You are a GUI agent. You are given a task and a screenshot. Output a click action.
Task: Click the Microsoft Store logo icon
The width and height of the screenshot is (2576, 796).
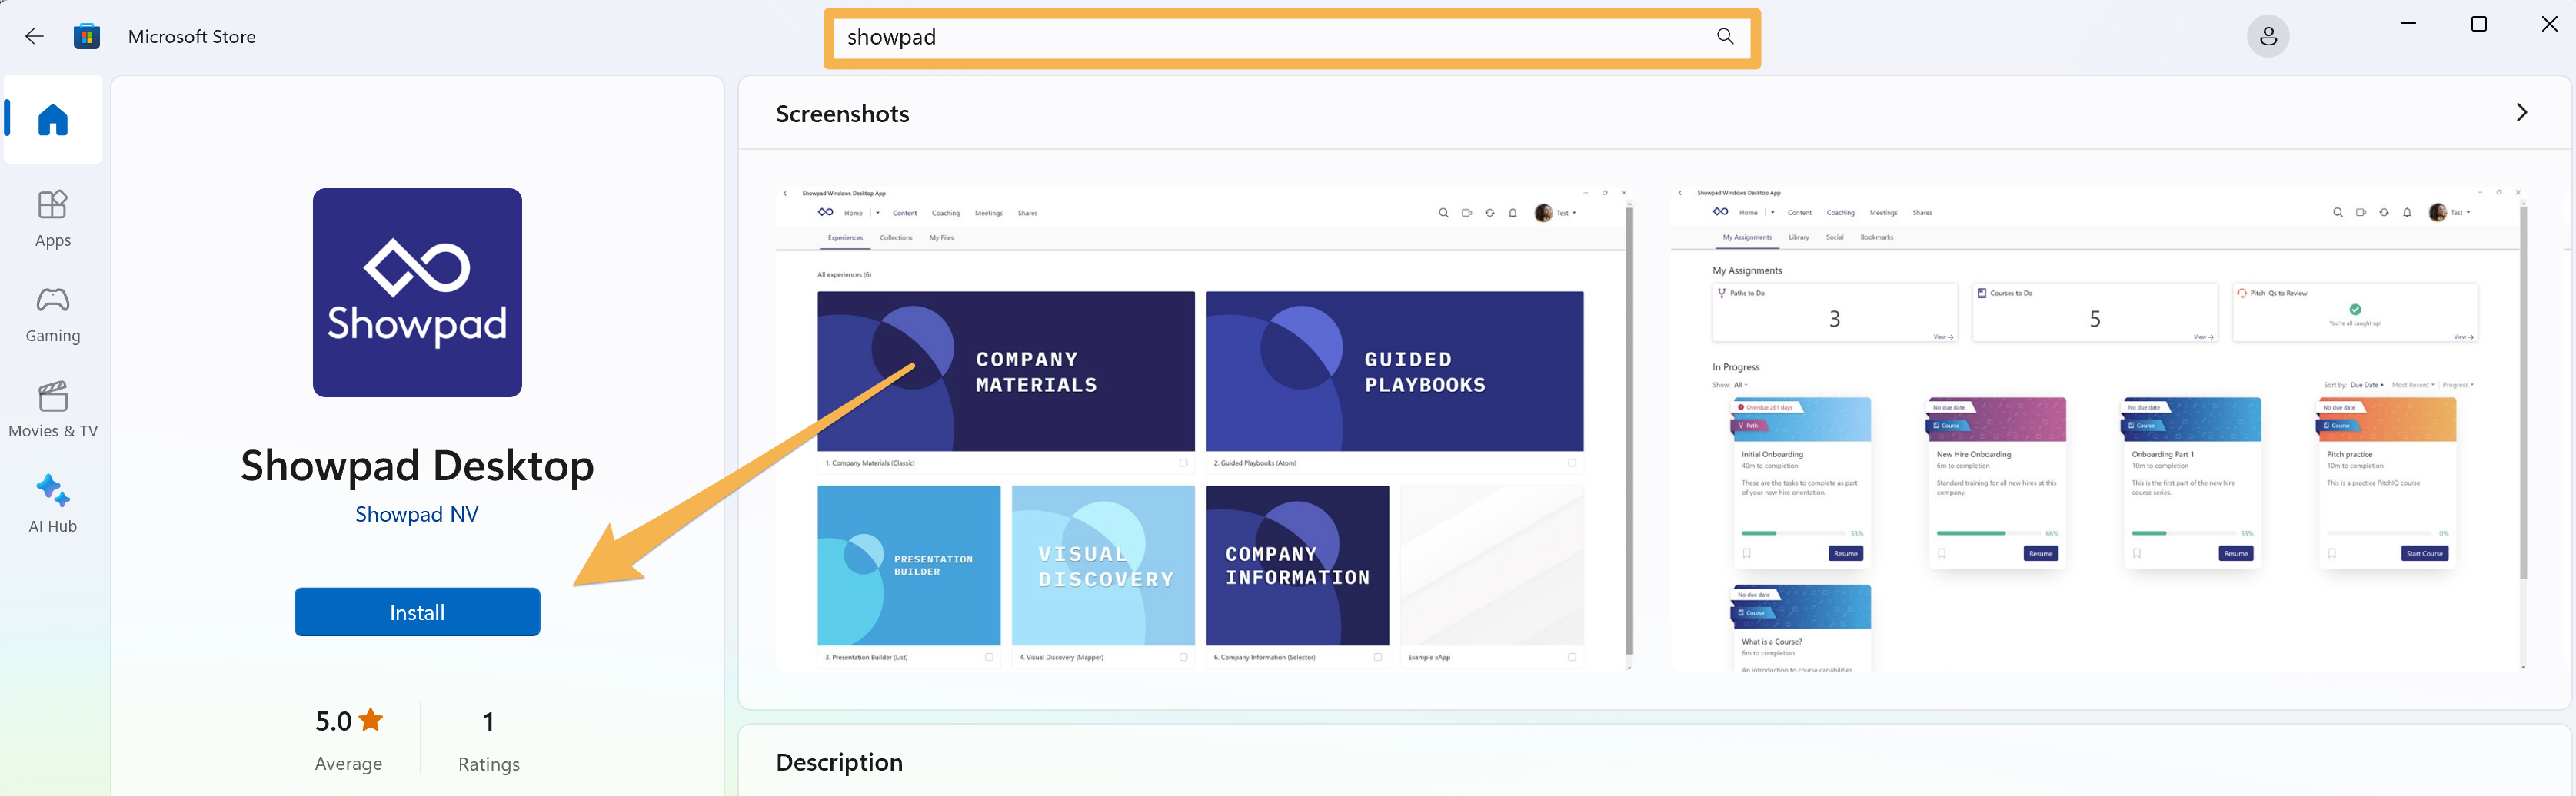pos(87,37)
